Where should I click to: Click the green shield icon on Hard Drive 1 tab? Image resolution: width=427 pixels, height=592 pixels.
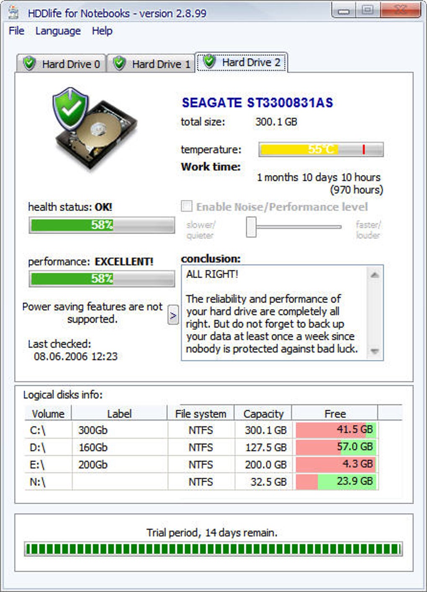click(x=119, y=64)
